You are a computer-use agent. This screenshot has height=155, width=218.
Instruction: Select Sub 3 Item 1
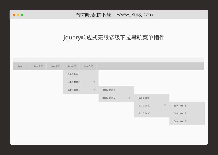tap(144, 98)
